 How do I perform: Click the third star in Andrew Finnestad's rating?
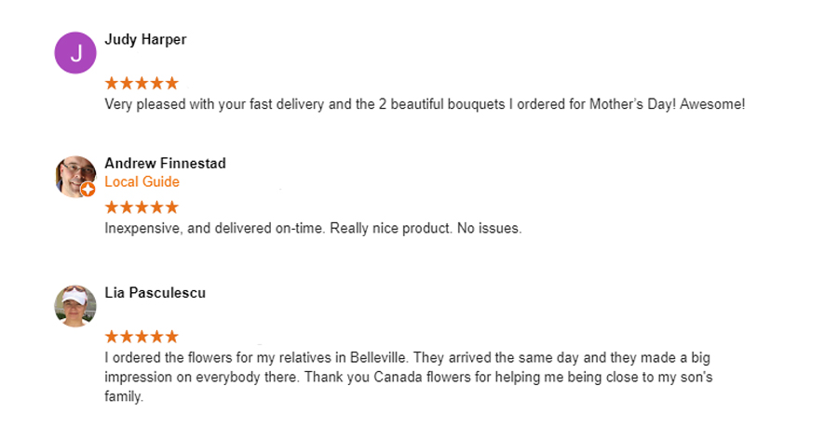click(142, 206)
